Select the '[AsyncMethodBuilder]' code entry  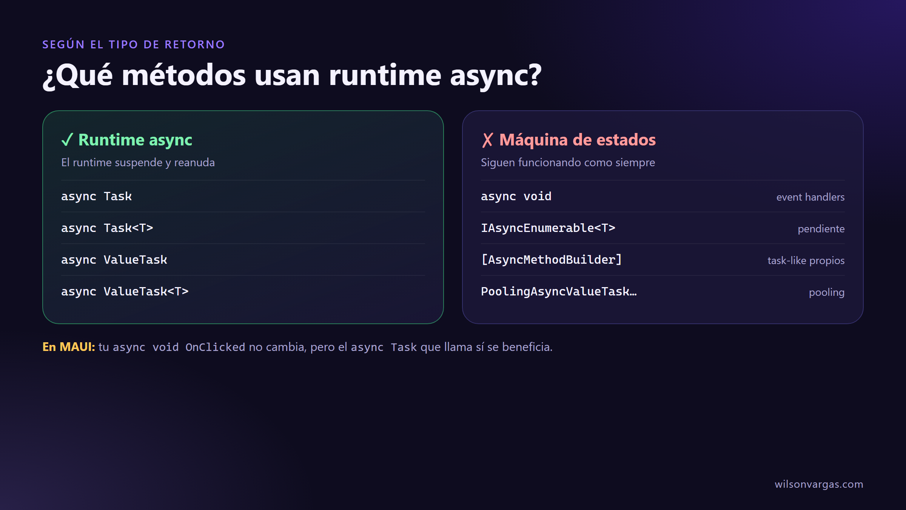pyautogui.click(x=552, y=260)
